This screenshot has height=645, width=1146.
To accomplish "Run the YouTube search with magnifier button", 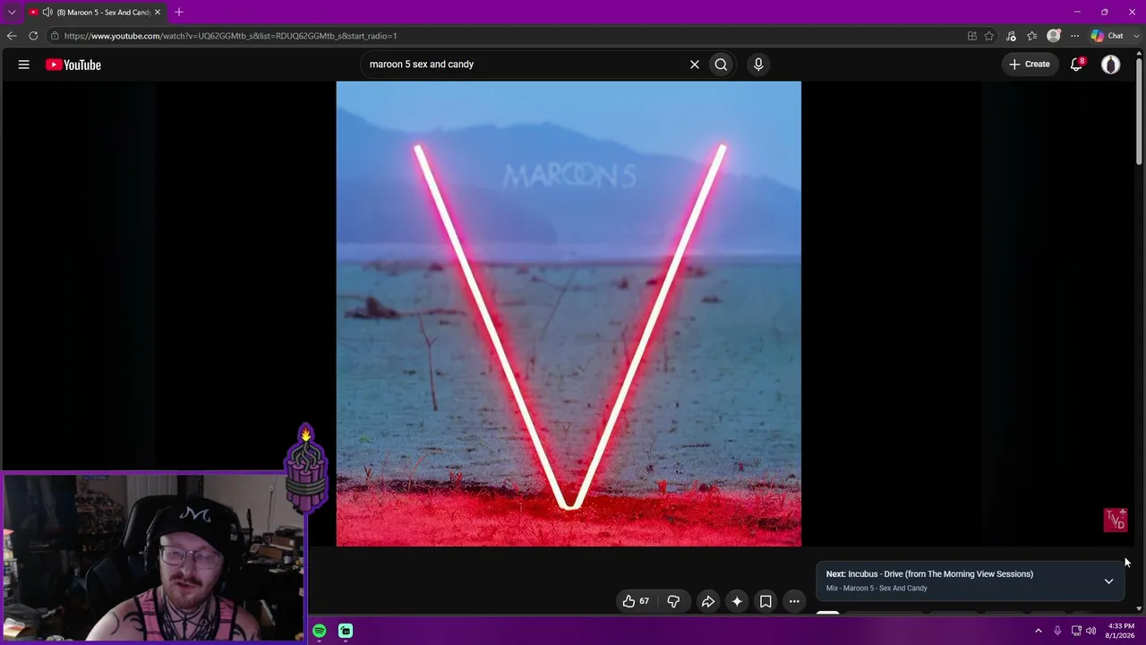I will (x=721, y=64).
